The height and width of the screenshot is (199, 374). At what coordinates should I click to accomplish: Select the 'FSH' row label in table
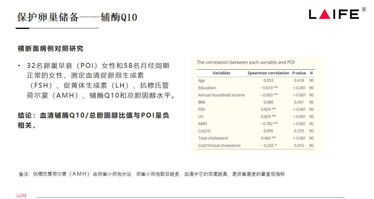(202, 109)
